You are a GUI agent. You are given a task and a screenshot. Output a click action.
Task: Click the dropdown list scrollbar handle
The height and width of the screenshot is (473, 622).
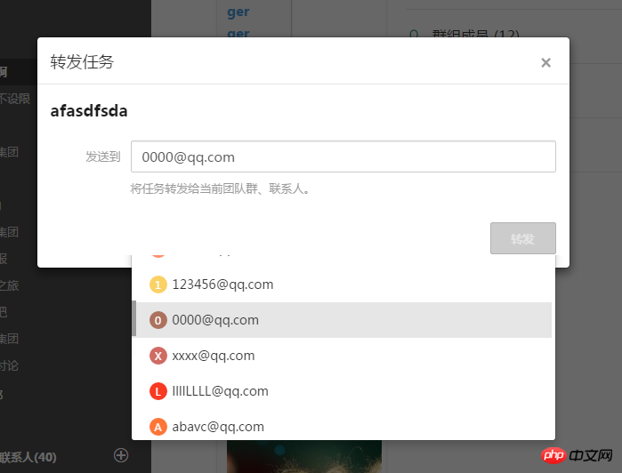[134, 318]
